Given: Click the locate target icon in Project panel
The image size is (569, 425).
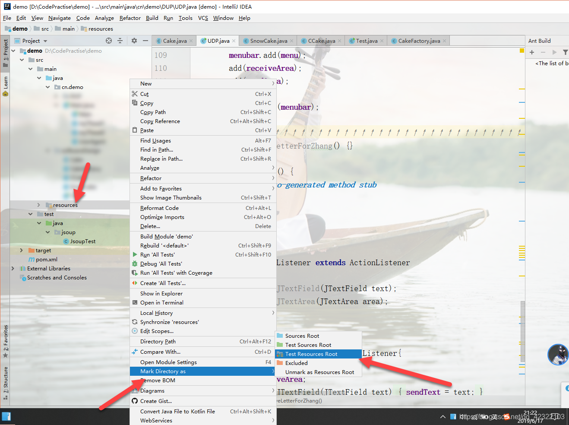Looking at the screenshot, I should [x=109, y=41].
